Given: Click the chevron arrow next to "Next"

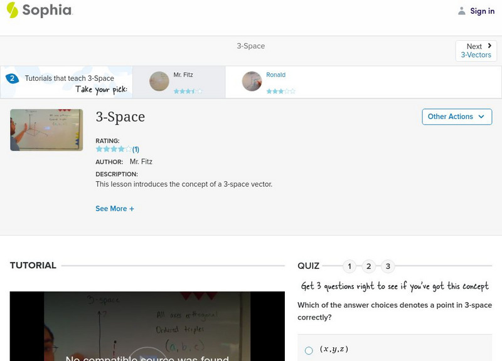Looking at the screenshot, I should [489, 45].
